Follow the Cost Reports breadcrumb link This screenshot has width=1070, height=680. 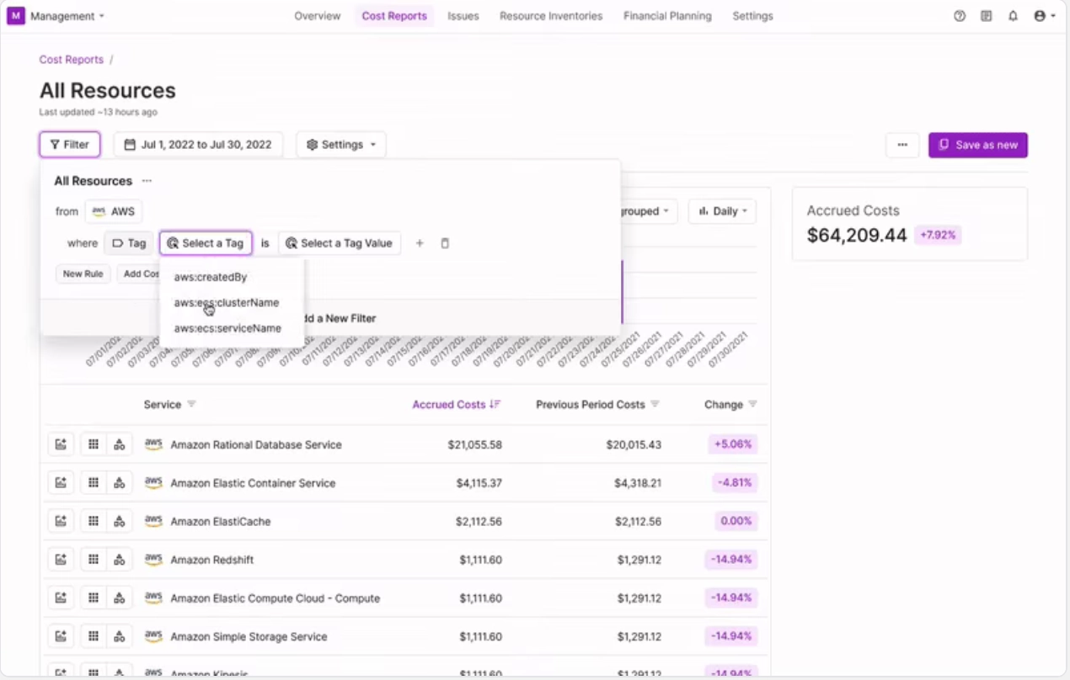(72, 60)
